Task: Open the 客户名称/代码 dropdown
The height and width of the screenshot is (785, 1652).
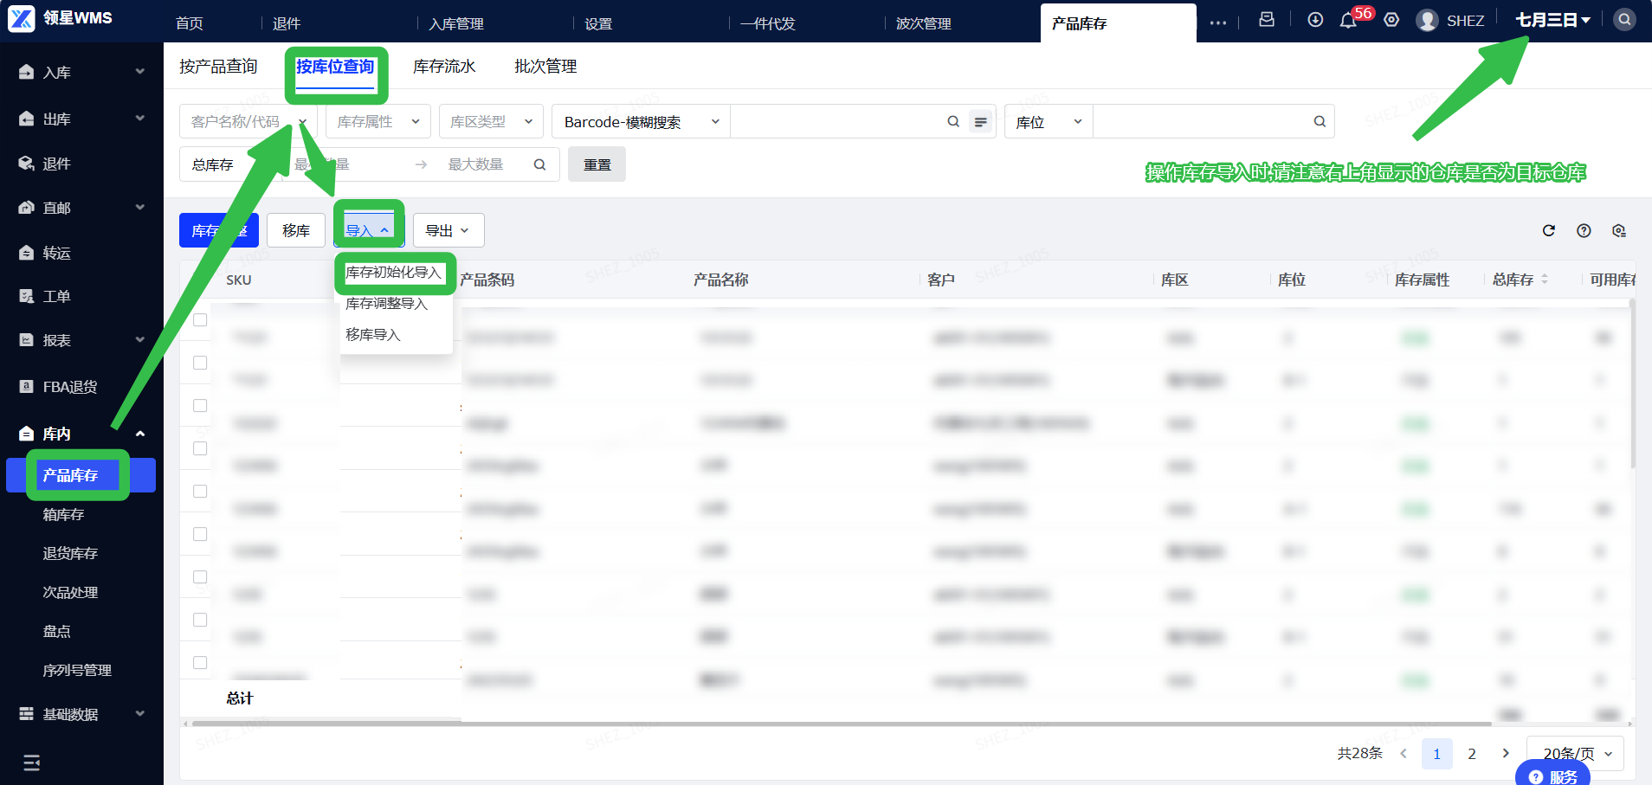Action: click(x=248, y=121)
